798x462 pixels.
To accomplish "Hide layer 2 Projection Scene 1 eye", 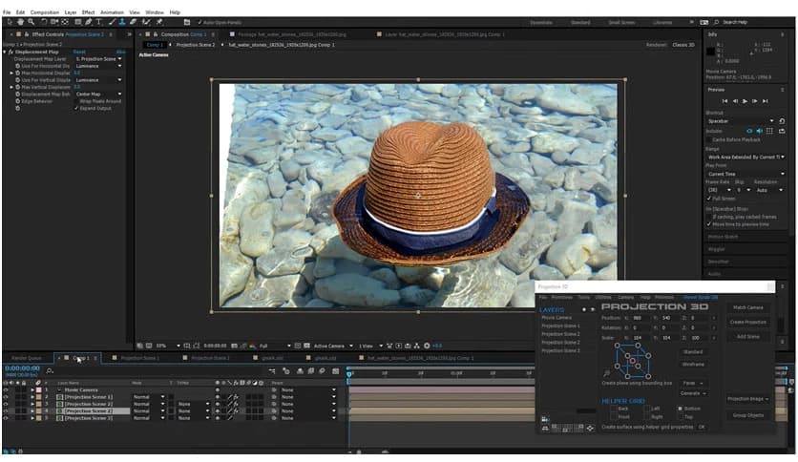I will coord(6,397).
